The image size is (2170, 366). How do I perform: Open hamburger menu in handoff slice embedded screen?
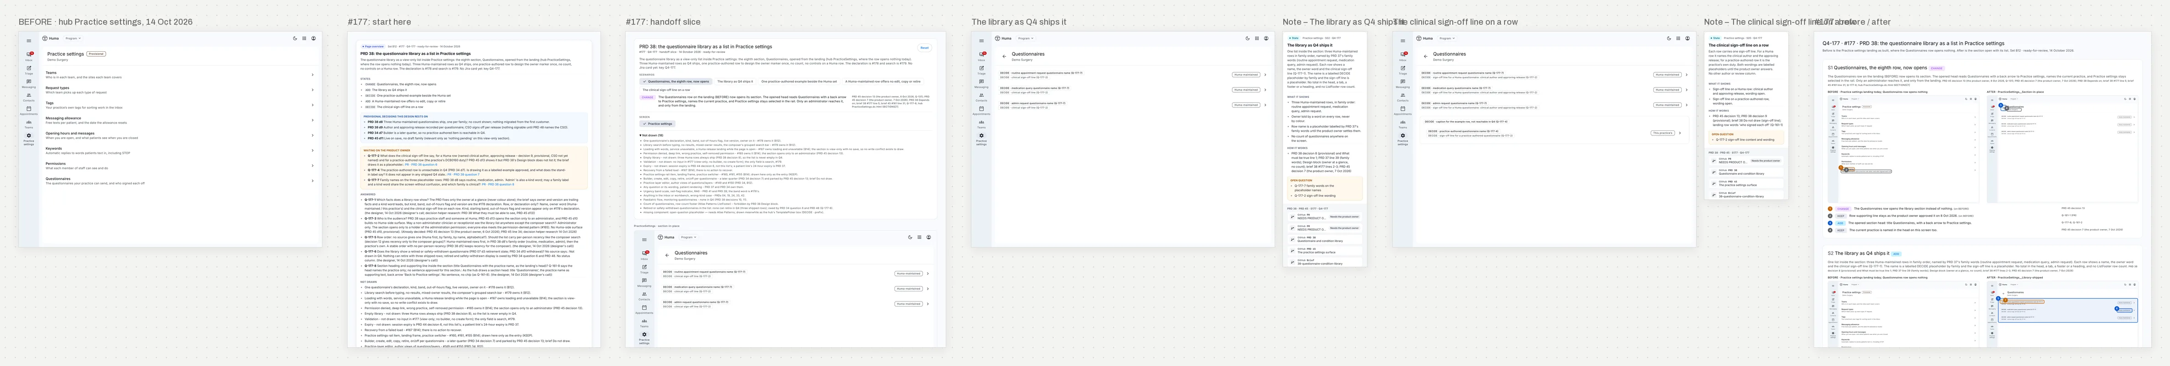(643, 240)
